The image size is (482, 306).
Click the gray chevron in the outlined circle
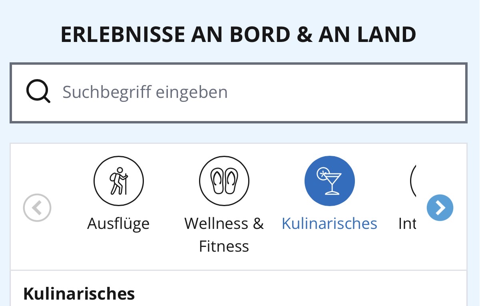pos(36,208)
